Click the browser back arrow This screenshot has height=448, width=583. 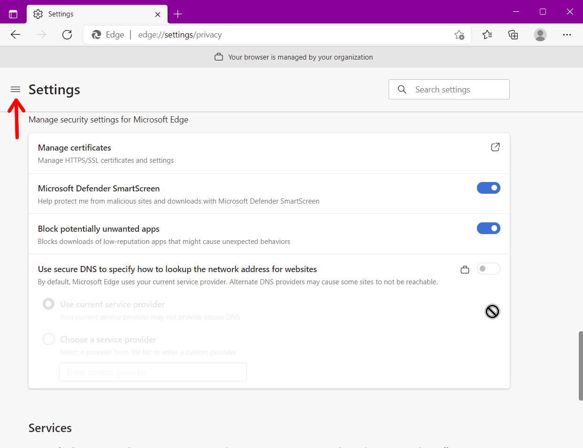15,35
